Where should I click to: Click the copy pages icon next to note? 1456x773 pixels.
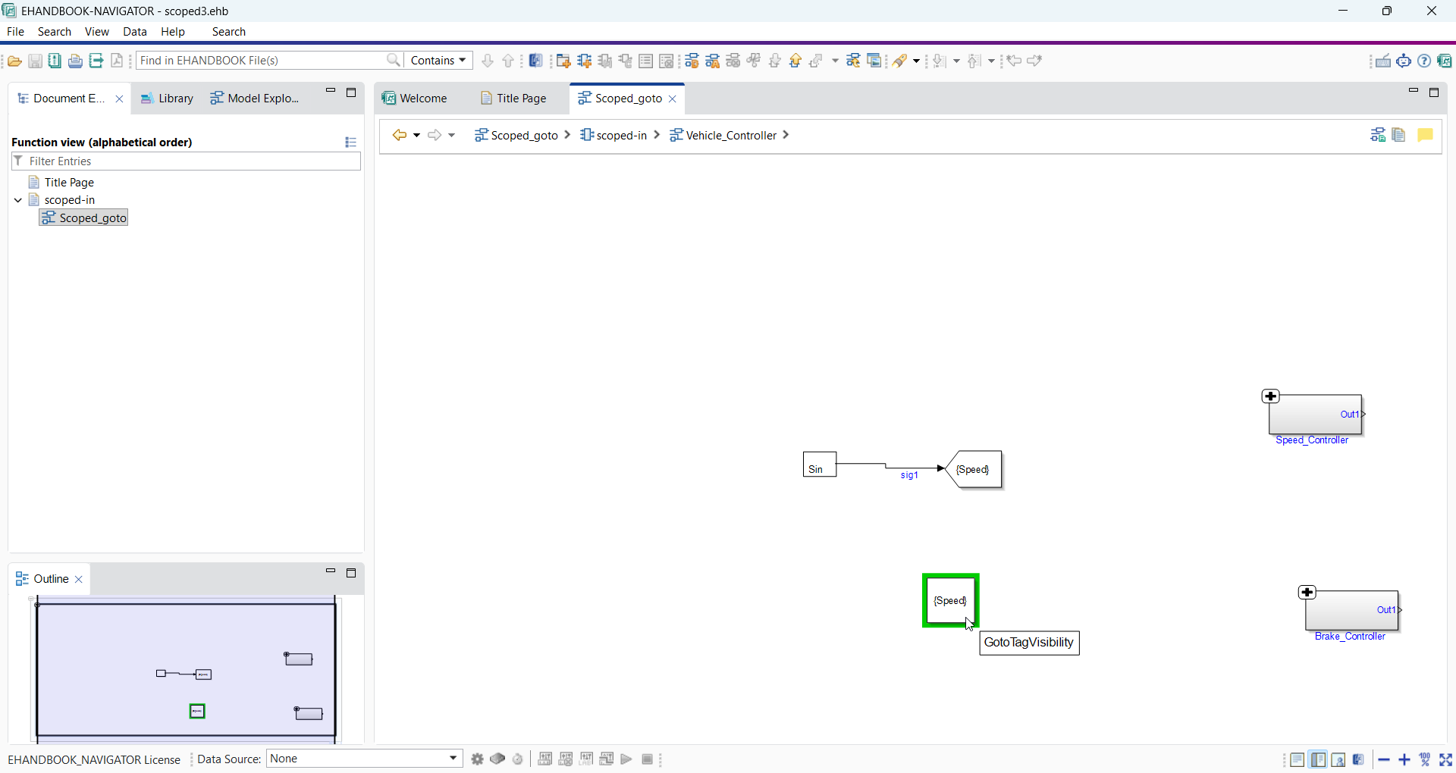click(x=1400, y=135)
